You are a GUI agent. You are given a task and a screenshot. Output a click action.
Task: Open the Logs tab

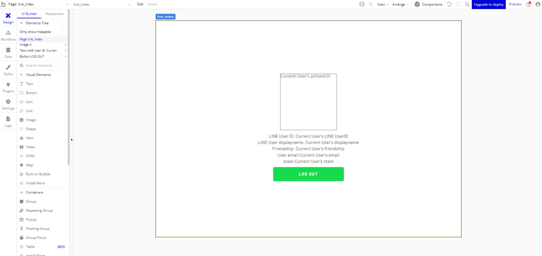8,122
